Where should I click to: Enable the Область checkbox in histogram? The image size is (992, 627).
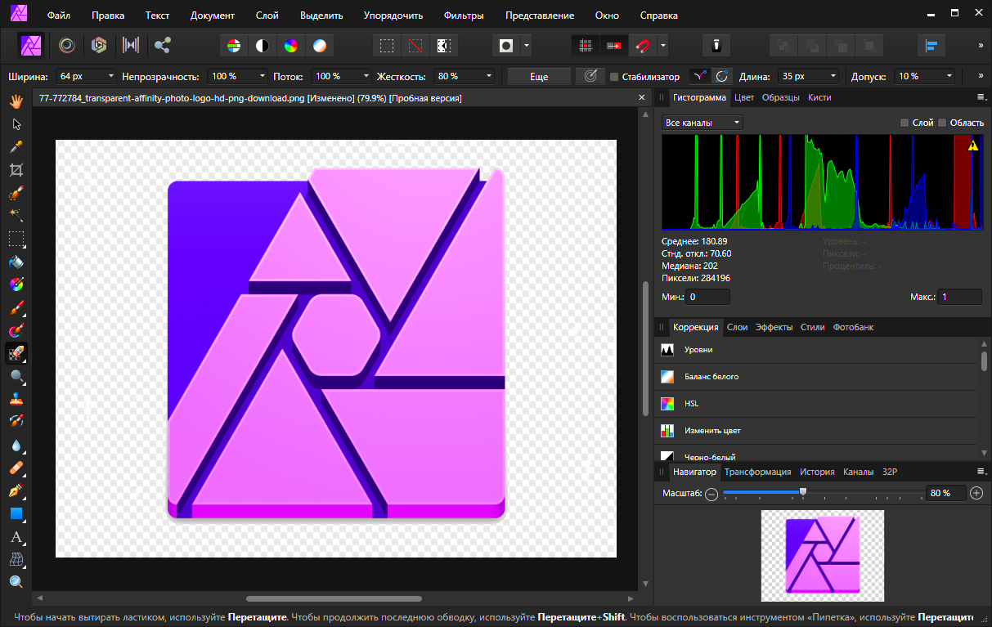(x=942, y=123)
